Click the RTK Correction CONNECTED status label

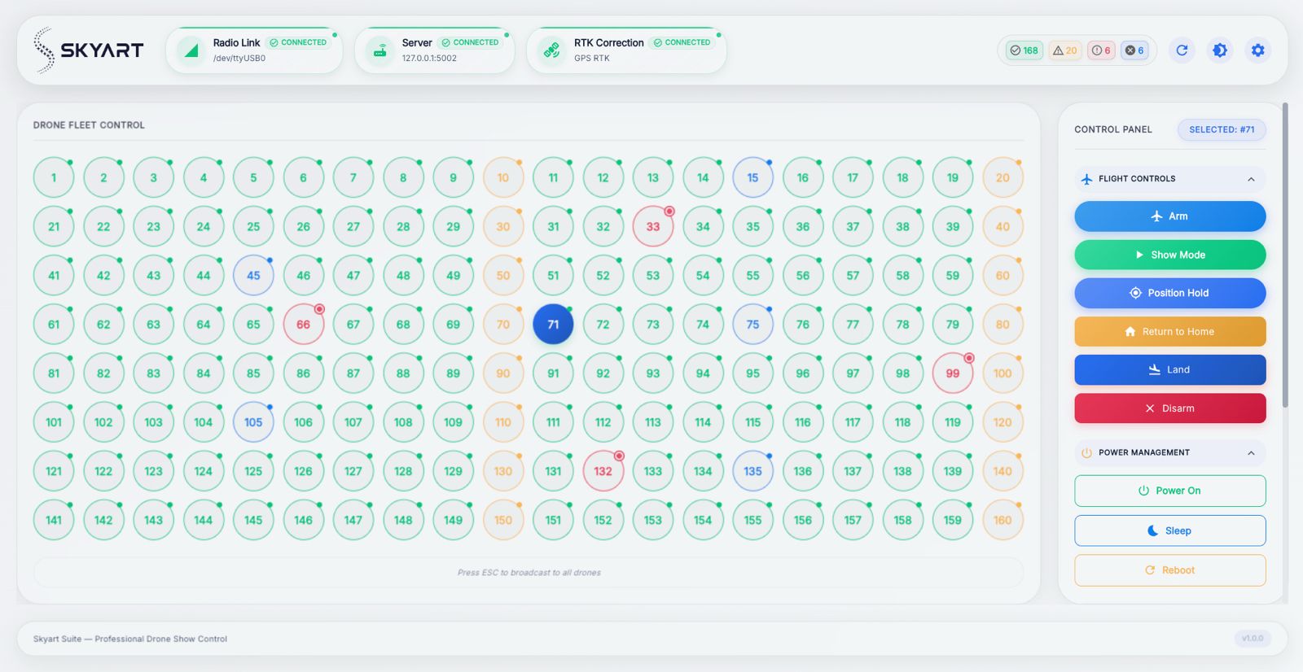pos(682,42)
